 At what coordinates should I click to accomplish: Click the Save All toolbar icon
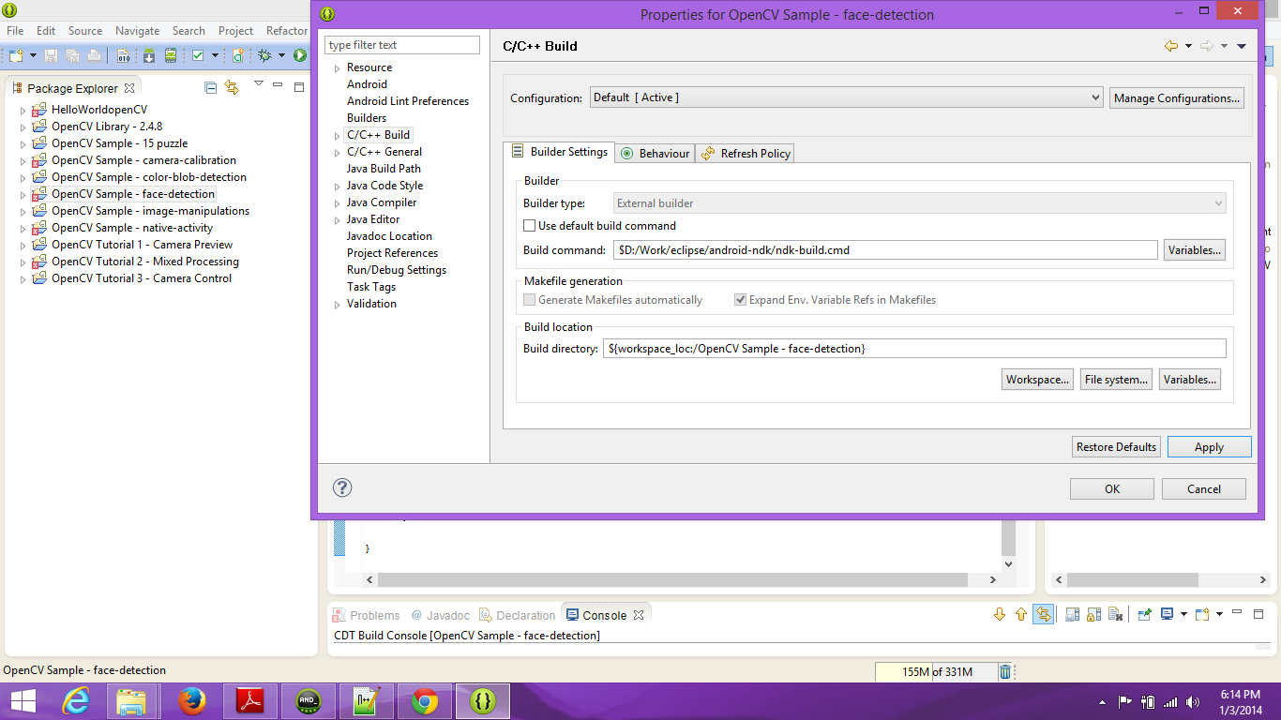pos(72,56)
